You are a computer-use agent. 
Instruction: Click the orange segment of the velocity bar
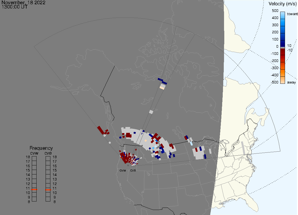(283, 73)
